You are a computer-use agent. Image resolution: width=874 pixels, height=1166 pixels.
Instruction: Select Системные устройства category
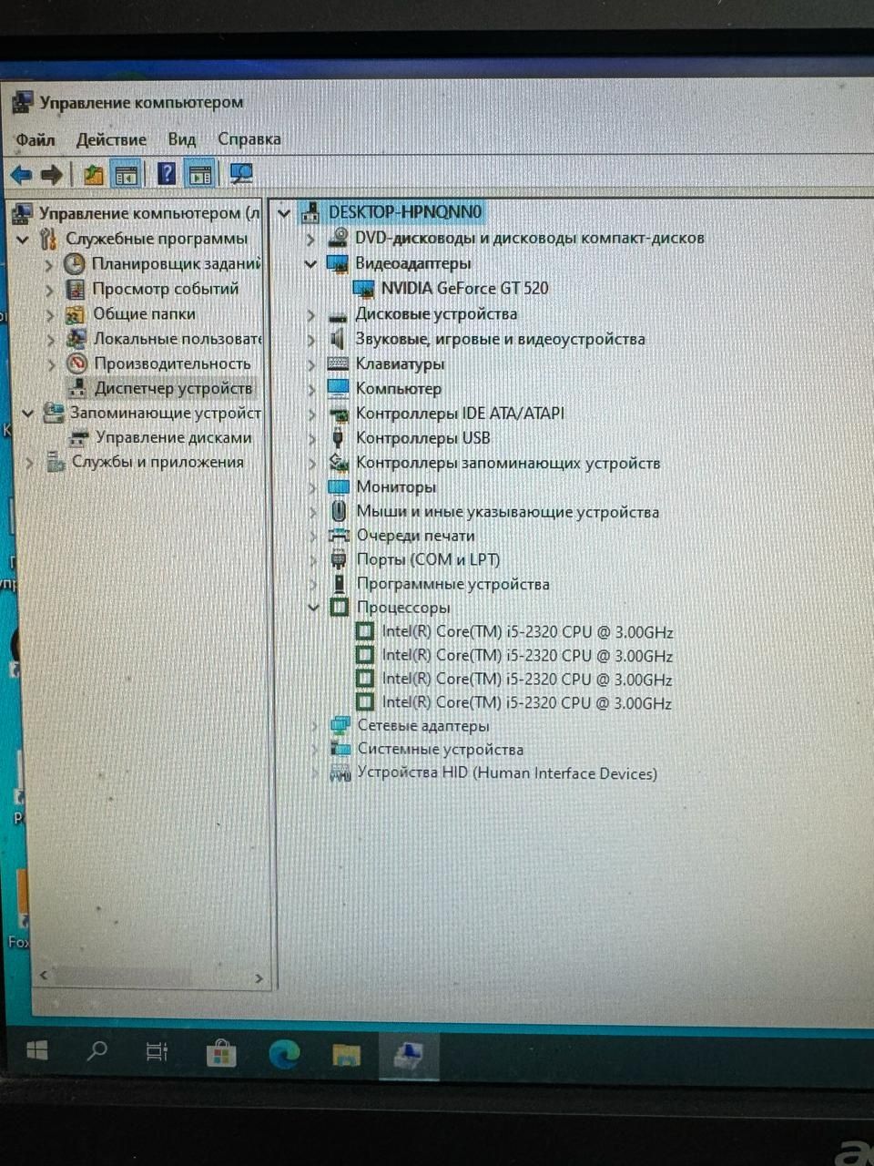pos(440,750)
